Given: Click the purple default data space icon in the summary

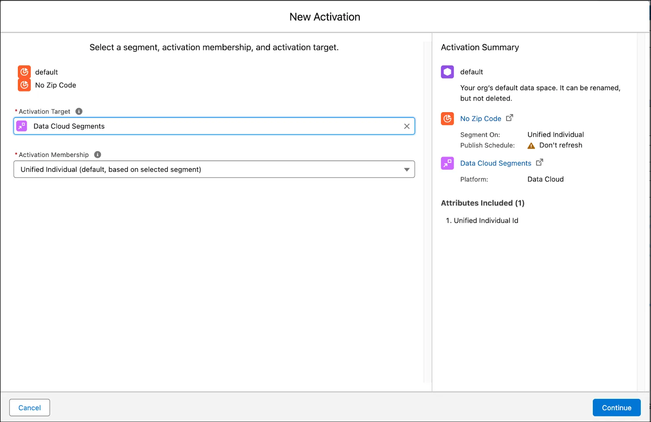Looking at the screenshot, I should tap(448, 72).
